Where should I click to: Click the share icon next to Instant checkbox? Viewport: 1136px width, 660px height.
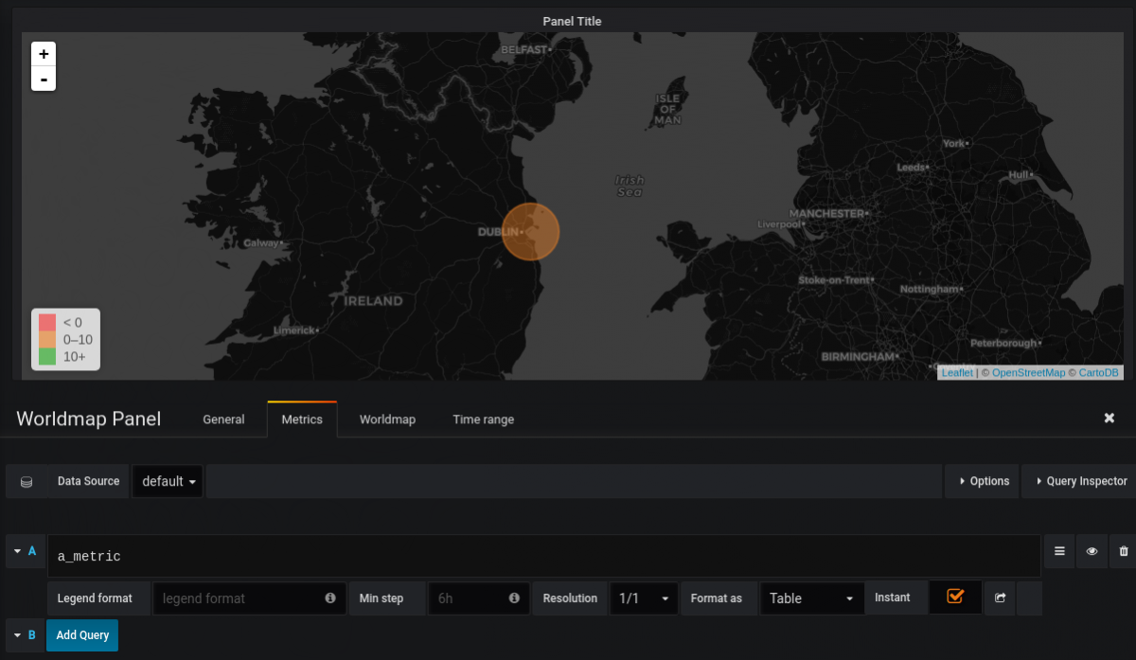[999, 598]
